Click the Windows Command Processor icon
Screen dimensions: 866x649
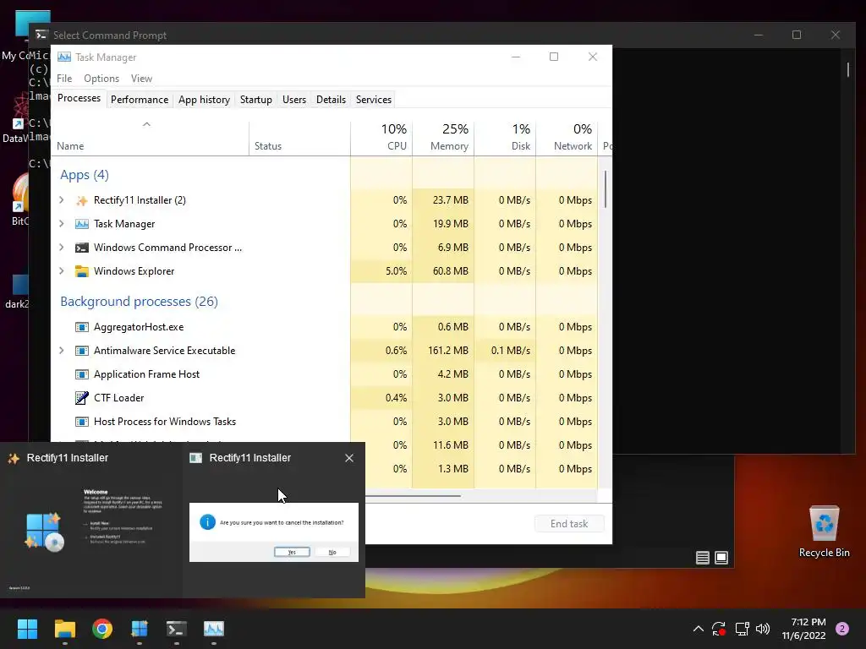point(82,248)
